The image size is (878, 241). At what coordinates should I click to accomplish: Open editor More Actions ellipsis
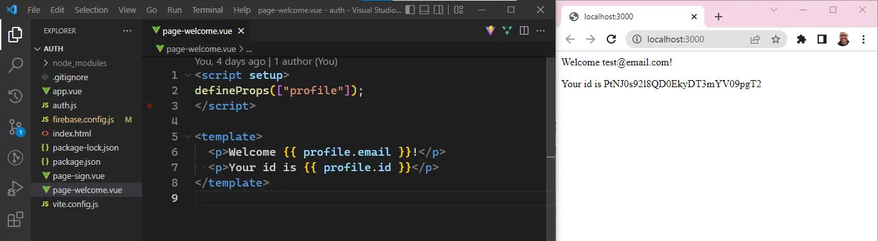[x=541, y=30]
